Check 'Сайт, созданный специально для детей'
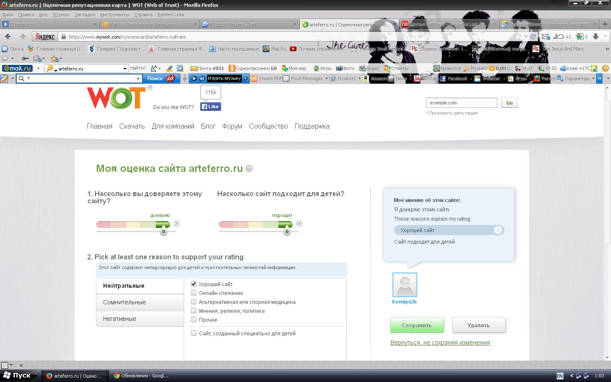This screenshot has width=611, height=382. 193,333
